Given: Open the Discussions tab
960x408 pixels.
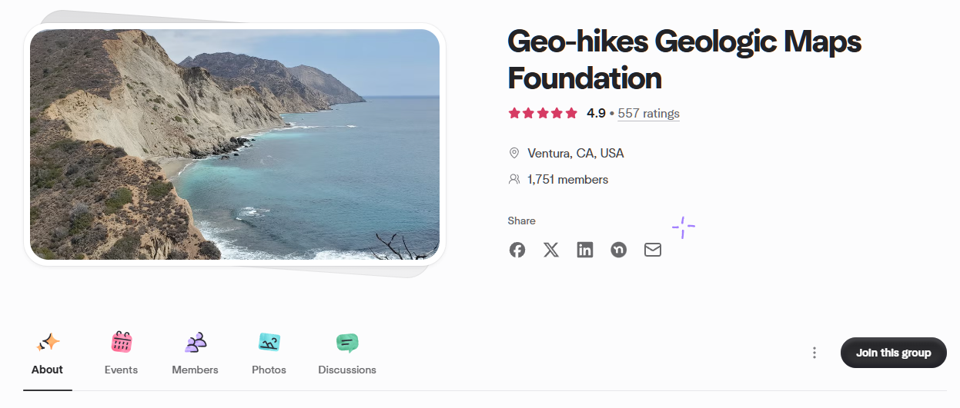Looking at the screenshot, I should pyautogui.click(x=347, y=370).
